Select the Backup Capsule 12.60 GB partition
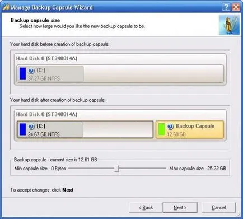 coord(190,129)
